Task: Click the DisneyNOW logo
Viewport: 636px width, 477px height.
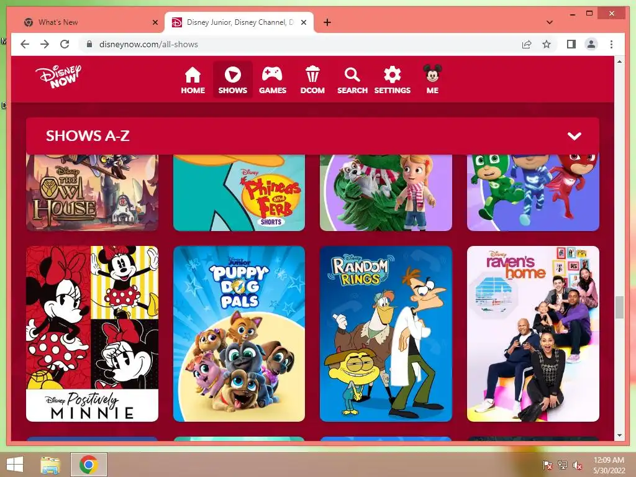Action: pos(58,76)
